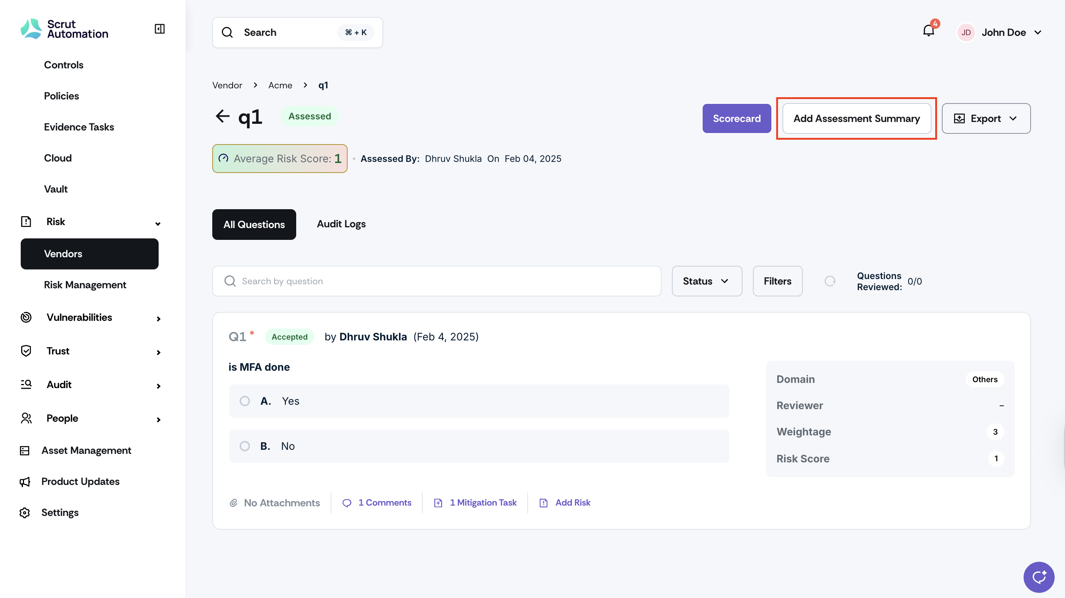Viewport: 1065px width, 598px height.
Task: Open the 1 Mitigation Task link
Action: click(x=483, y=503)
